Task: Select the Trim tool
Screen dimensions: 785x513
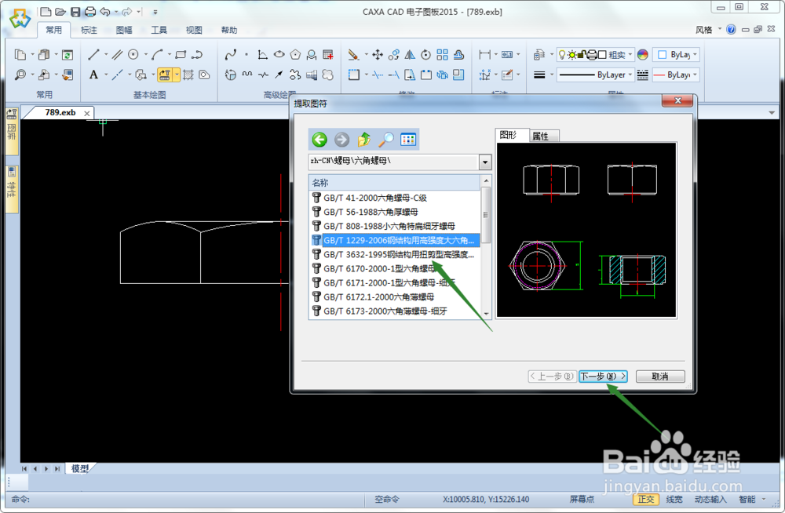Action: pyautogui.click(x=378, y=75)
